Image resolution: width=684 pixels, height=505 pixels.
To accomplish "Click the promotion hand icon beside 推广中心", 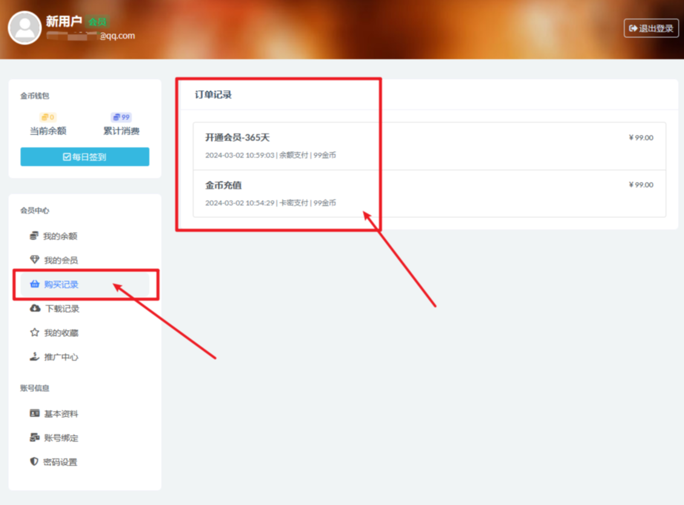I will point(34,357).
